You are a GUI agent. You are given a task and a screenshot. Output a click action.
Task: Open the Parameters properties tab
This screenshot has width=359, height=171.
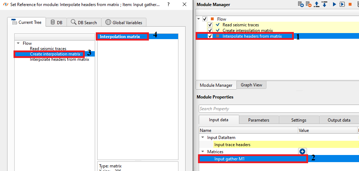pos(259,120)
